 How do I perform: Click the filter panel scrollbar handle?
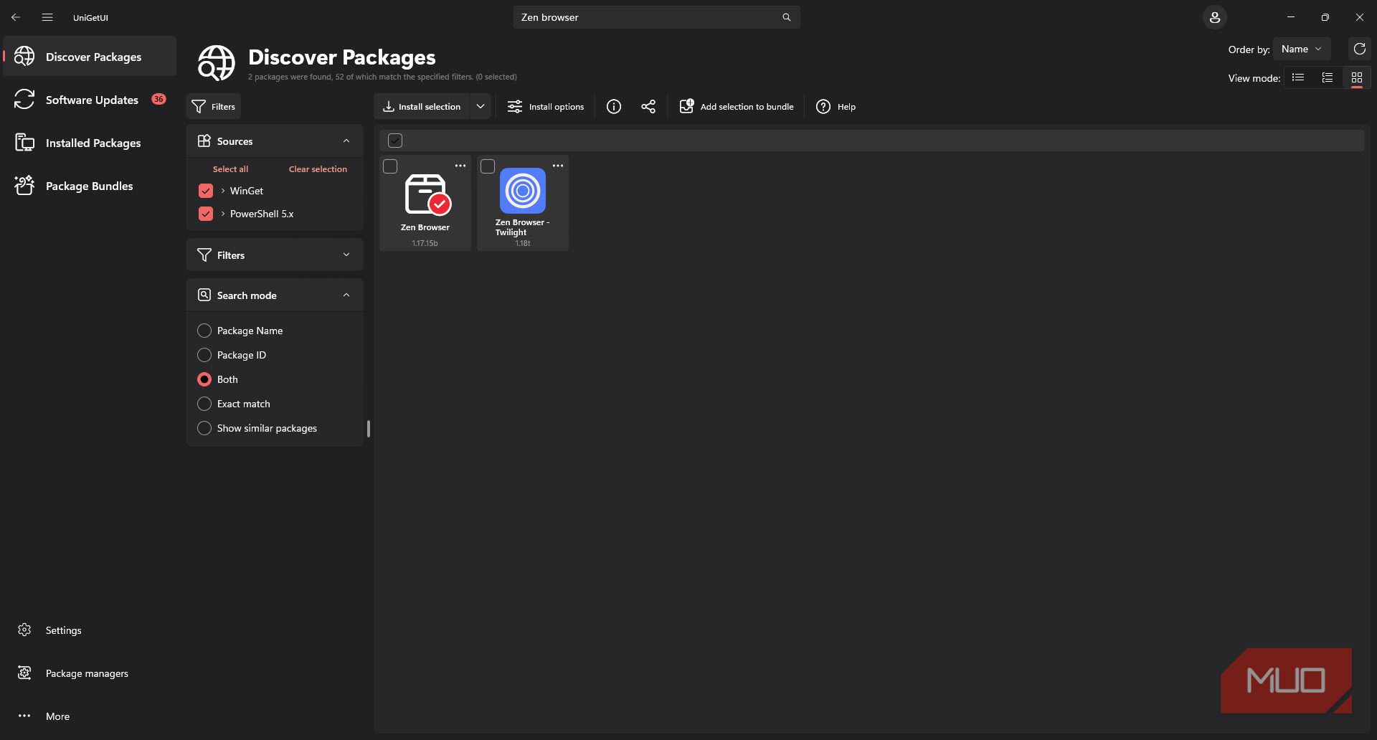coord(369,429)
